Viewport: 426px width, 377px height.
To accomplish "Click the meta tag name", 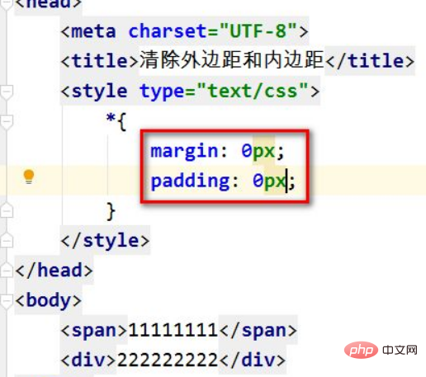I will (93, 31).
